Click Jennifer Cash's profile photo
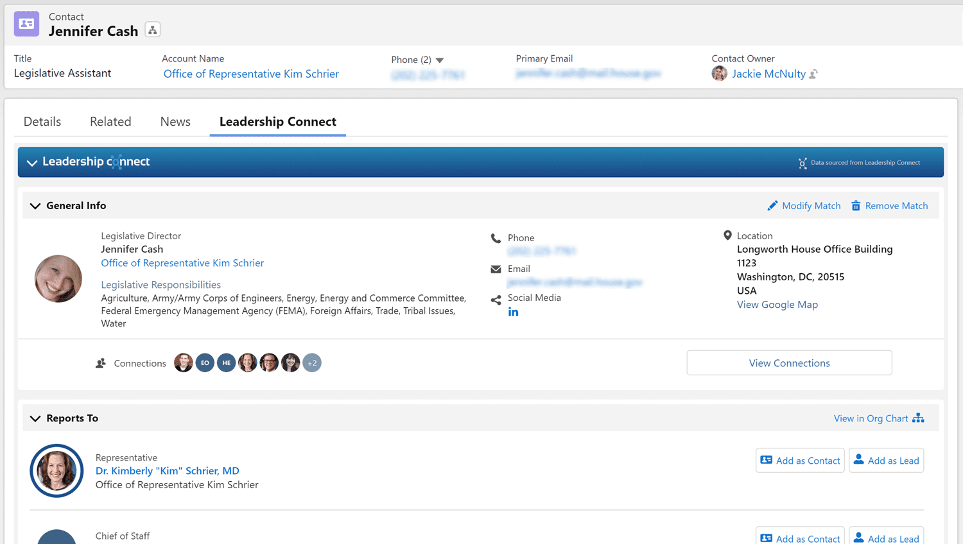The height and width of the screenshot is (544, 963). [58, 279]
